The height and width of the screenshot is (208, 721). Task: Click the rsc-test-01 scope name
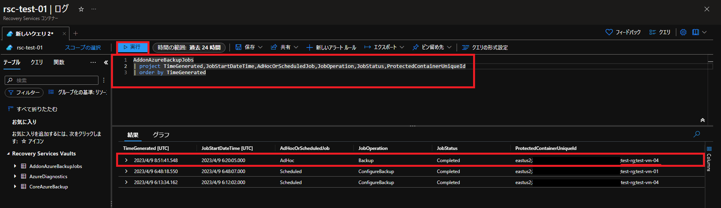pos(30,47)
